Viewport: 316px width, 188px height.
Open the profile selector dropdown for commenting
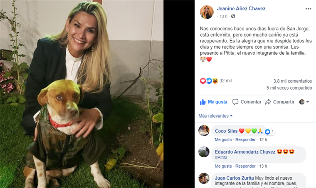[304, 102]
